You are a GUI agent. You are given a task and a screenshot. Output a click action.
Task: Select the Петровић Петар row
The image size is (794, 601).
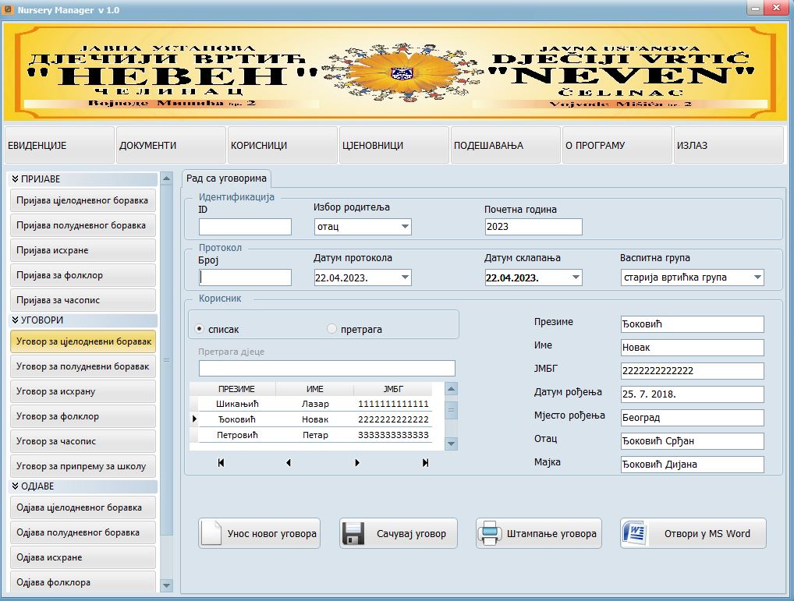[x=311, y=434]
